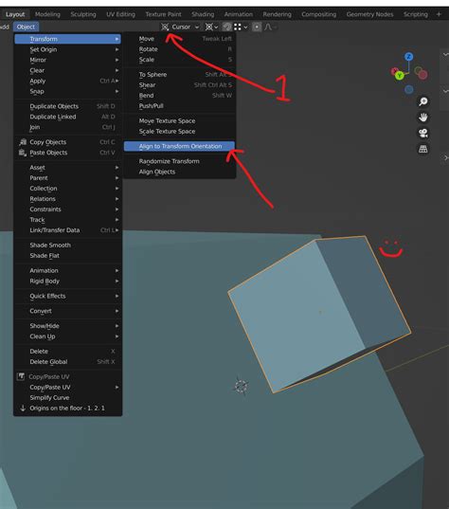Choose Shear transform
This screenshot has height=509, width=449.
[x=179, y=84]
